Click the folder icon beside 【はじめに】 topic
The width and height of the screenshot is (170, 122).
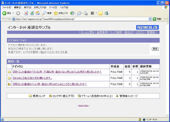(x=9, y=78)
